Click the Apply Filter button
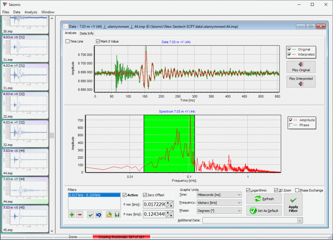This screenshot has height=240, width=333. click(293, 204)
